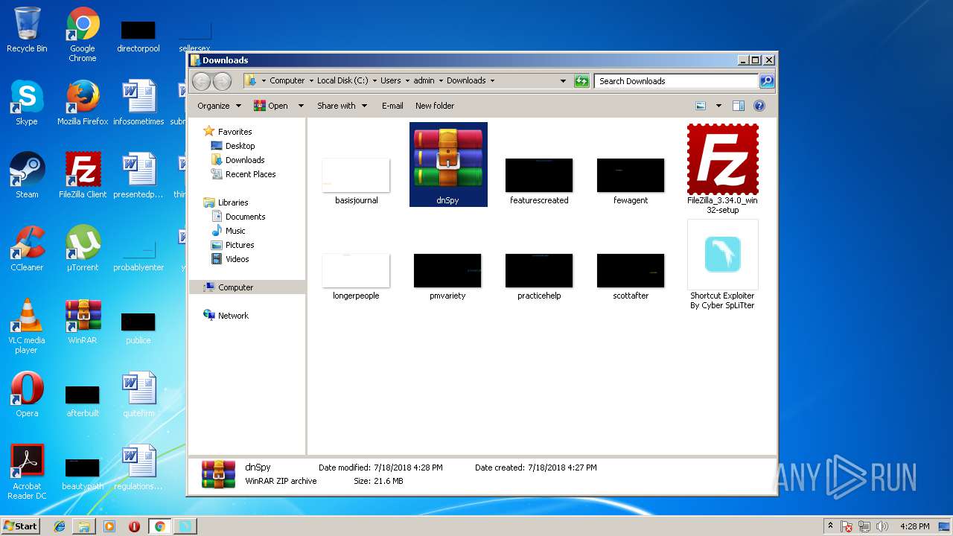Select Mozilla Firefox desktop icon
953x536 pixels.
83,103
